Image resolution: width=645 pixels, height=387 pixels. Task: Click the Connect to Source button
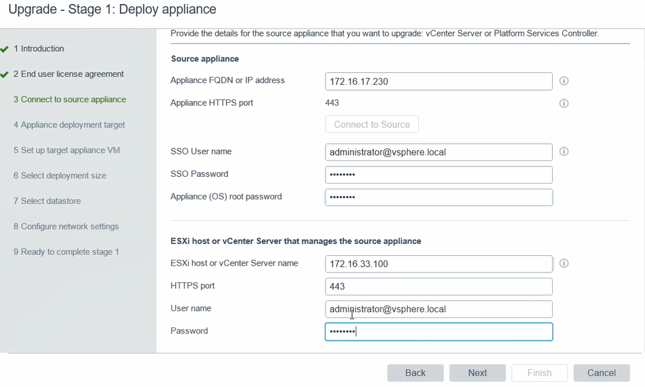372,124
